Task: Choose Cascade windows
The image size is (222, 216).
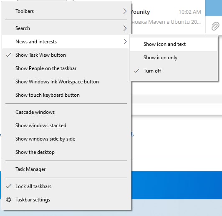Action: coord(66,112)
